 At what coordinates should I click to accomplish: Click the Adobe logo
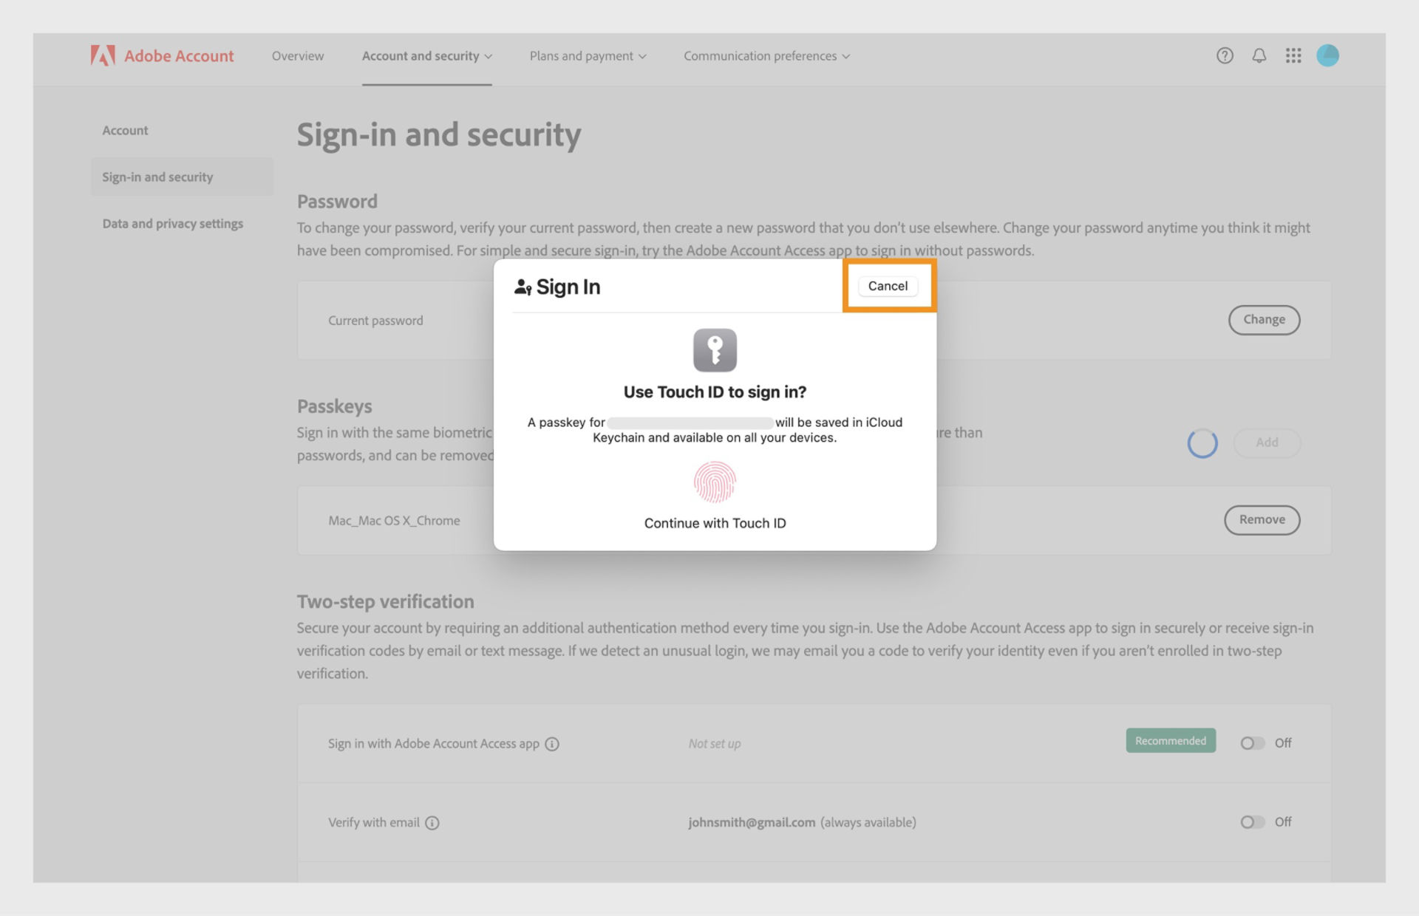[103, 55]
